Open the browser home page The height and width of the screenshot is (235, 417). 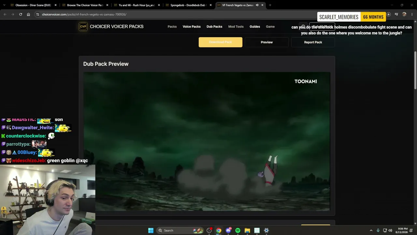point(28,14)
